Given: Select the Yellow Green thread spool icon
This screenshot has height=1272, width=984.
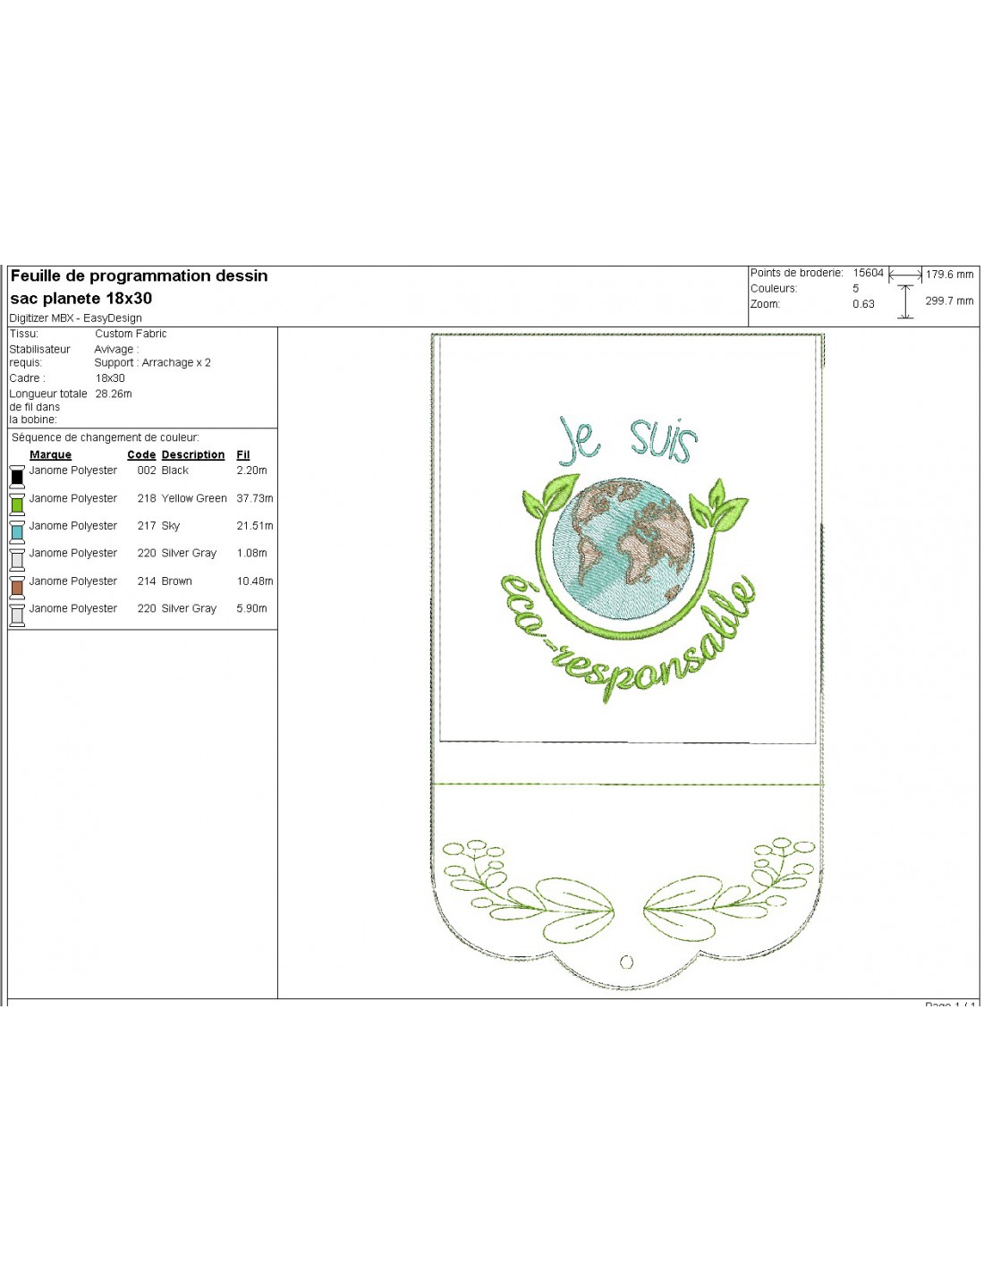Looking at the screenshot, I should 17,504.
